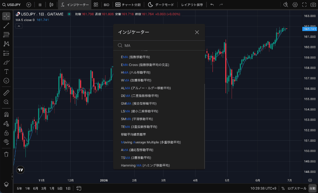Click the redo arrow icon

click(221, 4)
